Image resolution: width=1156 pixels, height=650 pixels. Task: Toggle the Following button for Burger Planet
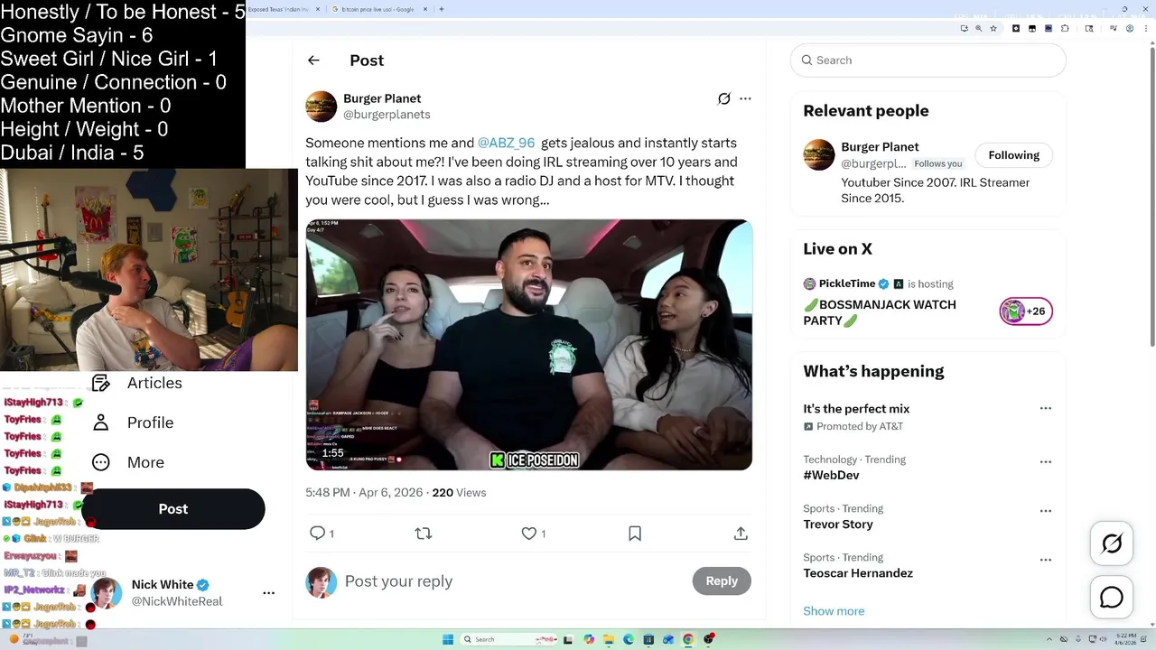1013,155
